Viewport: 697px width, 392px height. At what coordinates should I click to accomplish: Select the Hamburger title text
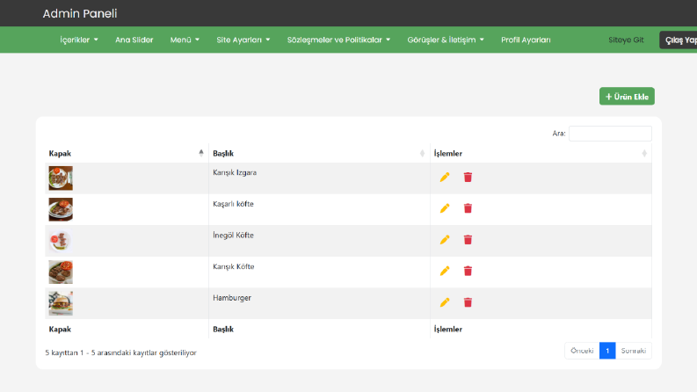point(231,298)
